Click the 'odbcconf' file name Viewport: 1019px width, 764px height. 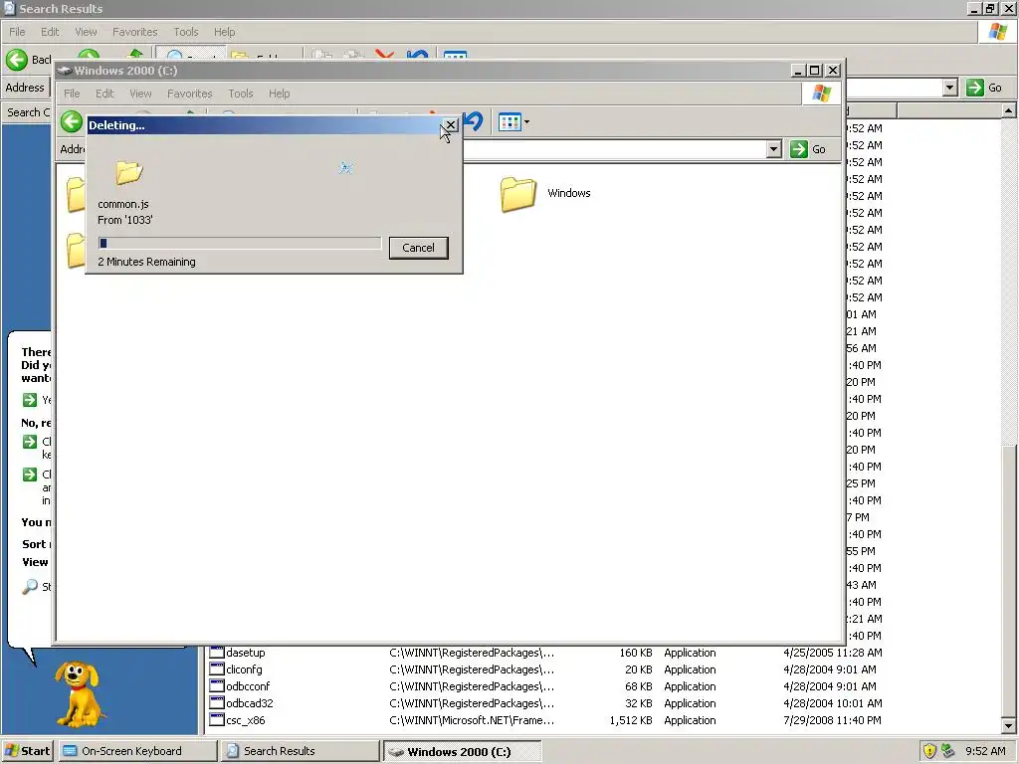click(248, 686)
